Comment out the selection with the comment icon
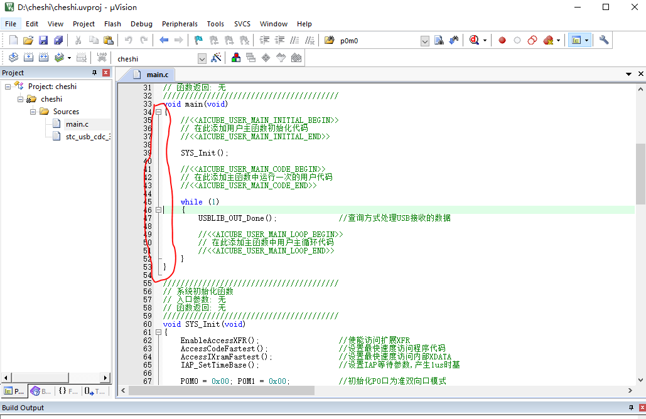Viewport: 646px width, 419px height. click(294, 40)
